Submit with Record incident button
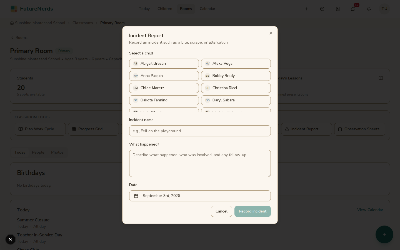The height and width of the screenshot is (250, 400). pos(252,211)
